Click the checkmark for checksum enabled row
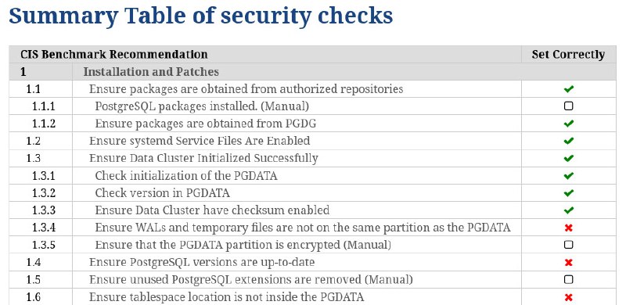 [569, 210]
